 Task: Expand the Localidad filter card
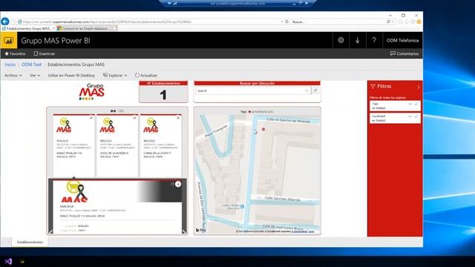coord(410,116)
